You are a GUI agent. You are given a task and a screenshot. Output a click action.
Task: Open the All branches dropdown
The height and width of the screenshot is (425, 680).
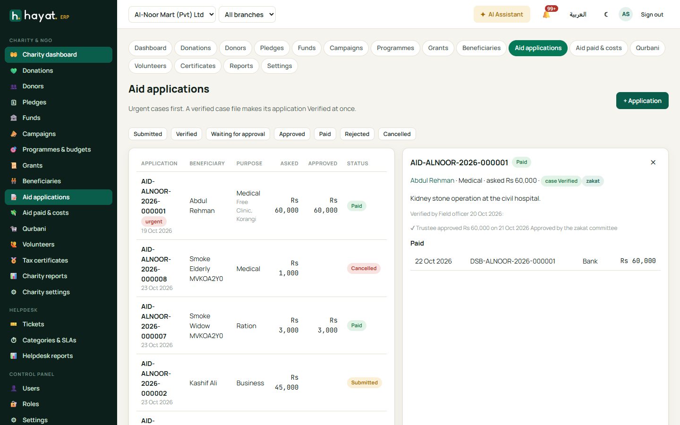pyautogui.click(x=247, y=15)
